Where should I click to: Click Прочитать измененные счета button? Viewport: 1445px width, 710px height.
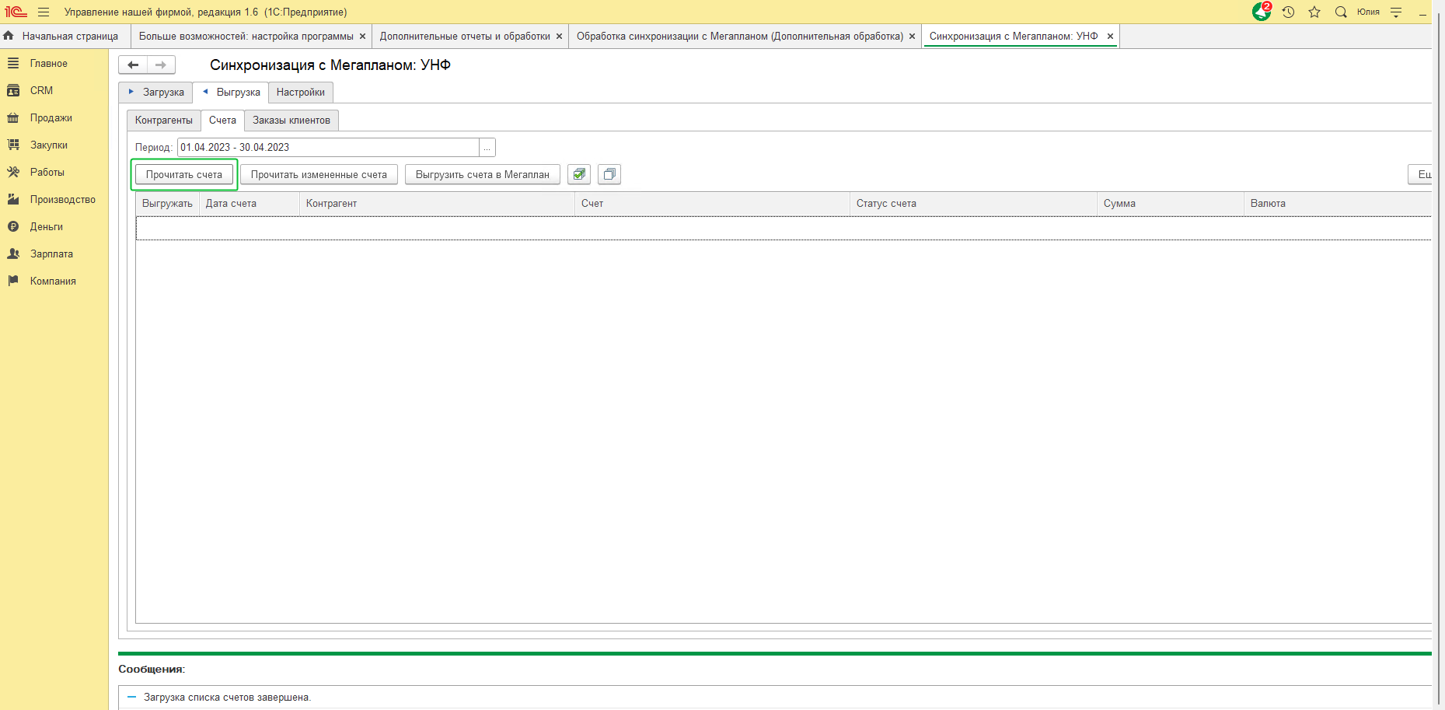coord(319,174)
